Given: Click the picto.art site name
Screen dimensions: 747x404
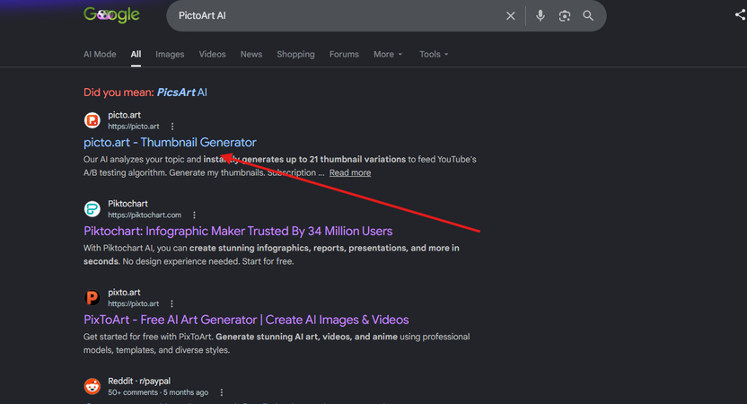Looking at the screenshot, I should click(x=124, y=115).
